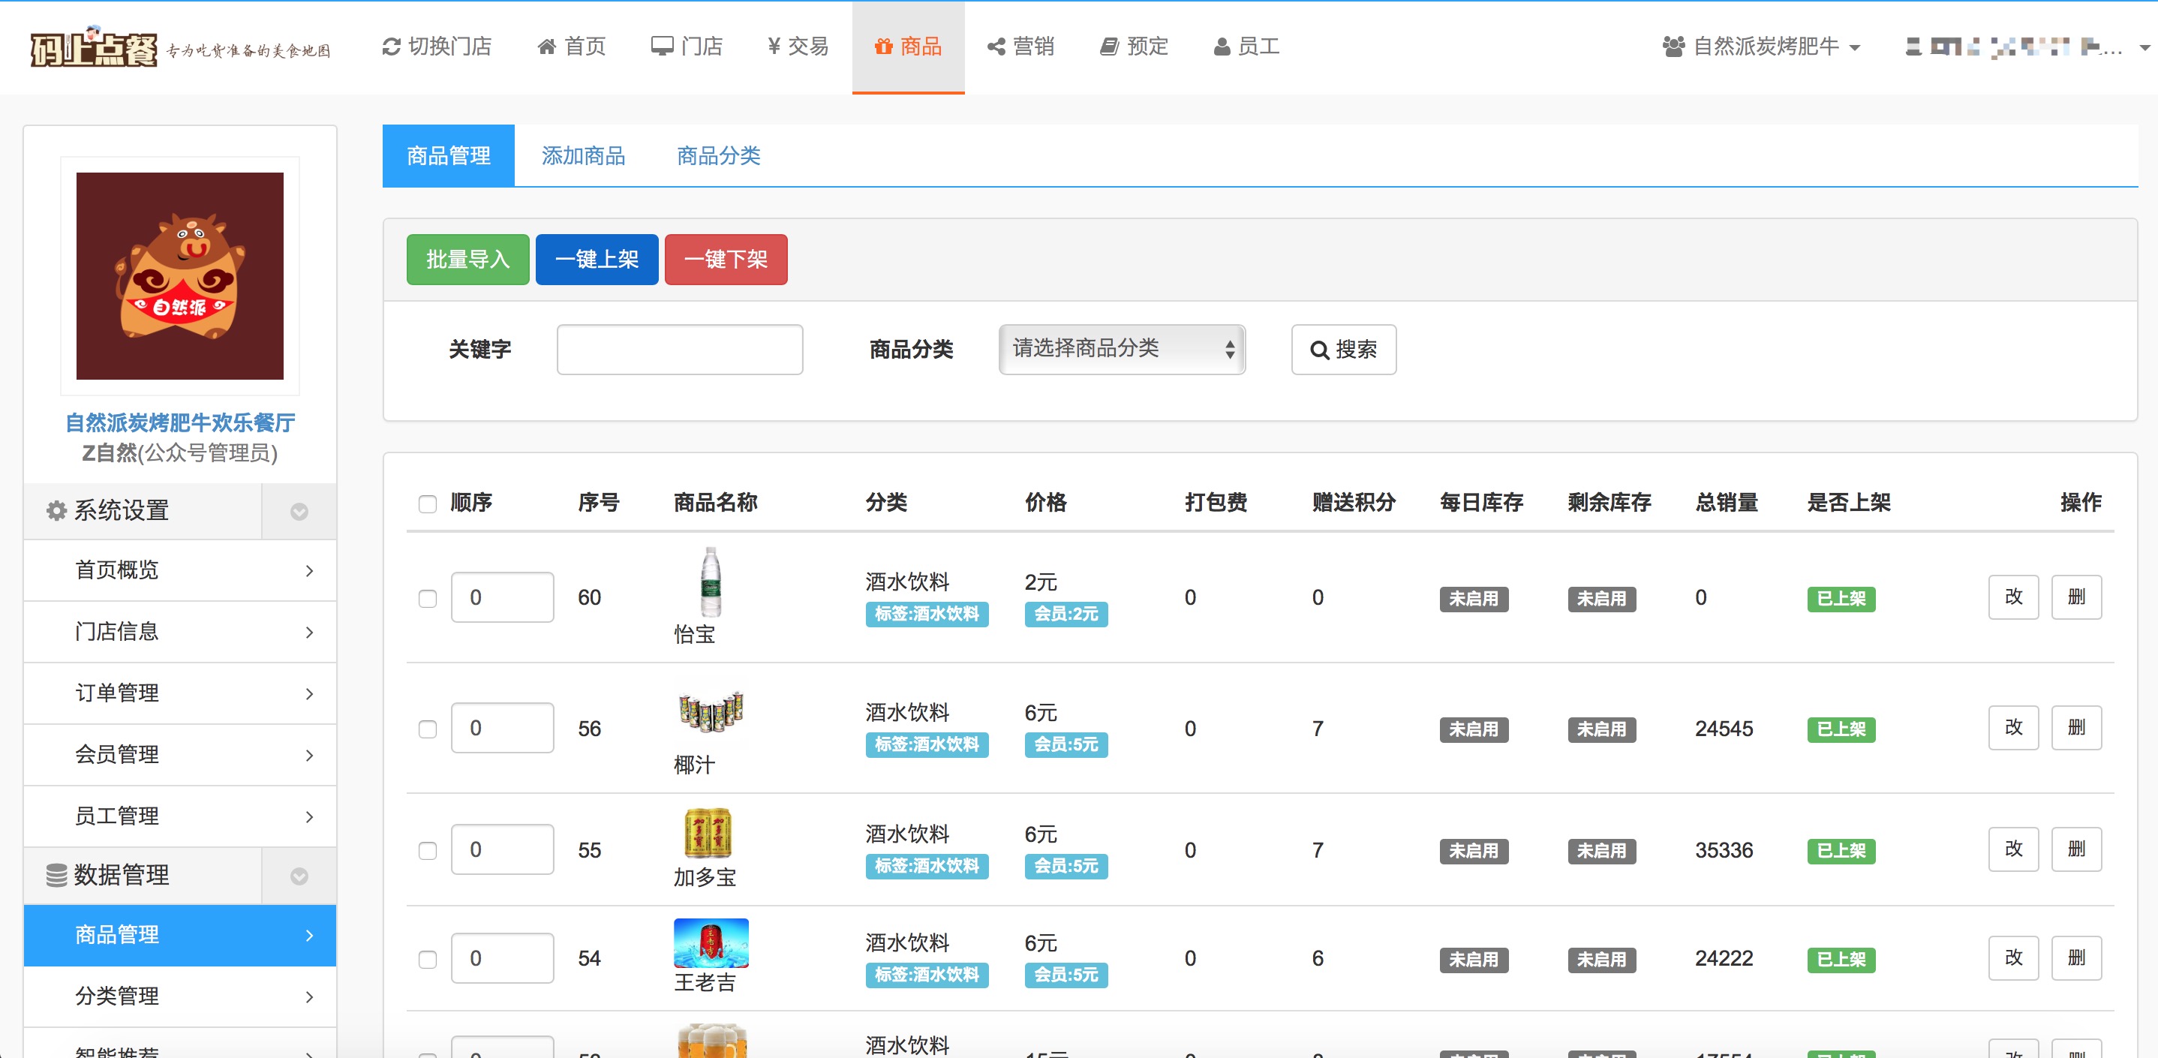Select the 加多宝 row checkbox
The width and height of the screenshot is (2158, 1058).
click(427, 851)
